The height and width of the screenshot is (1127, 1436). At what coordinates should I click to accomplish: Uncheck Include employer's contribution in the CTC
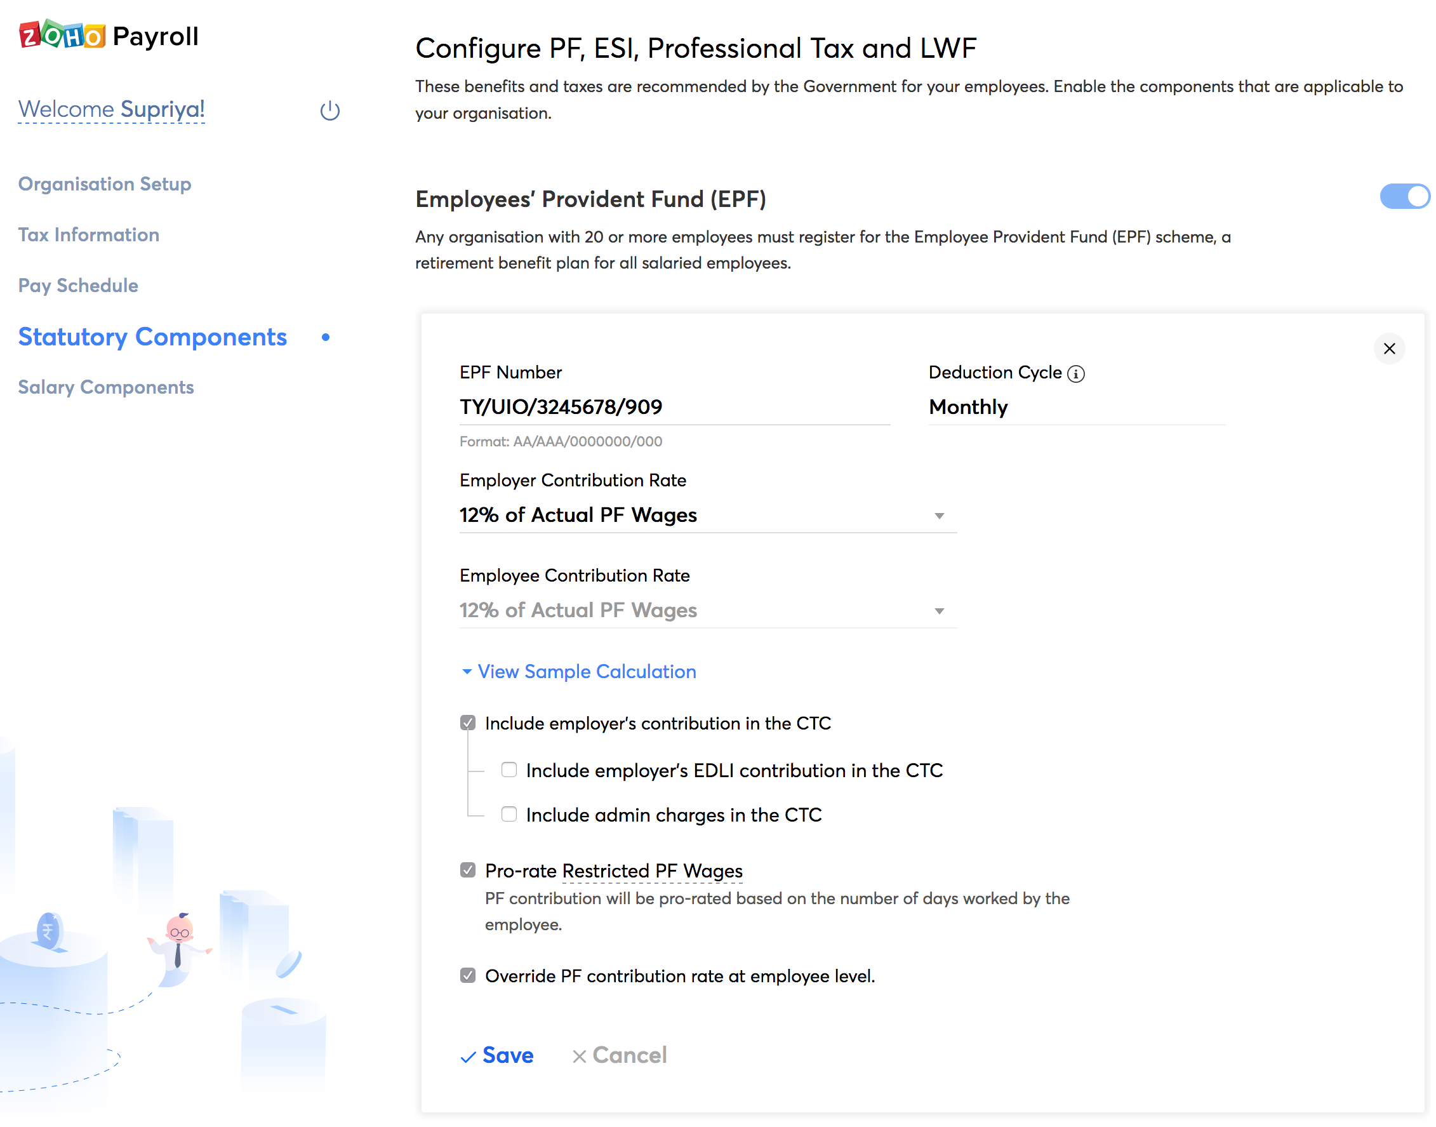coord(468,723)
